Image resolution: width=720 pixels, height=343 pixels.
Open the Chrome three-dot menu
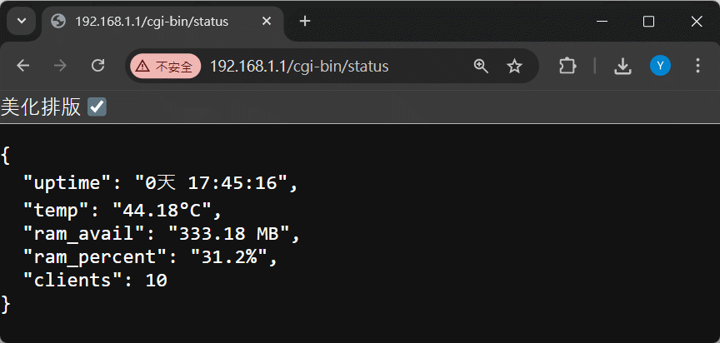point(698,66)
